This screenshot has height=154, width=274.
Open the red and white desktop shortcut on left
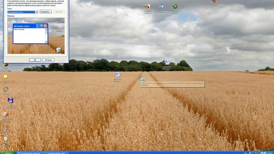coord(6,115)
